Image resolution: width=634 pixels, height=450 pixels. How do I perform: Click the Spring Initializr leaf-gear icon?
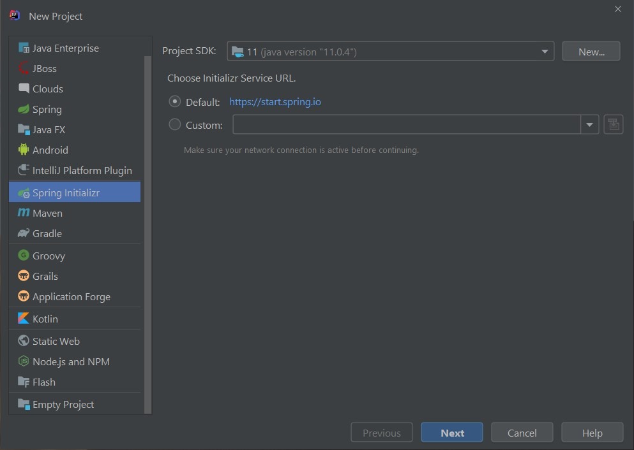click(24, 193)
